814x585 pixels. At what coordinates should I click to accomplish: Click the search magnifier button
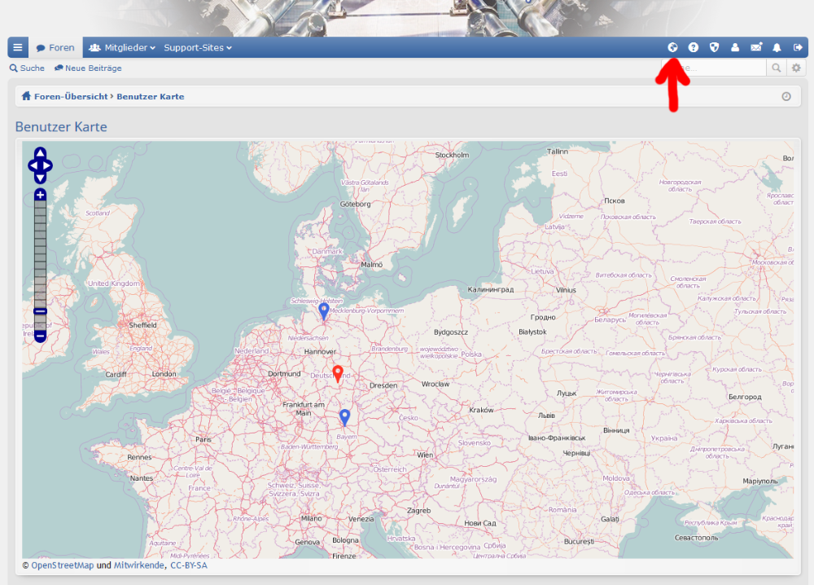(776, 68)
